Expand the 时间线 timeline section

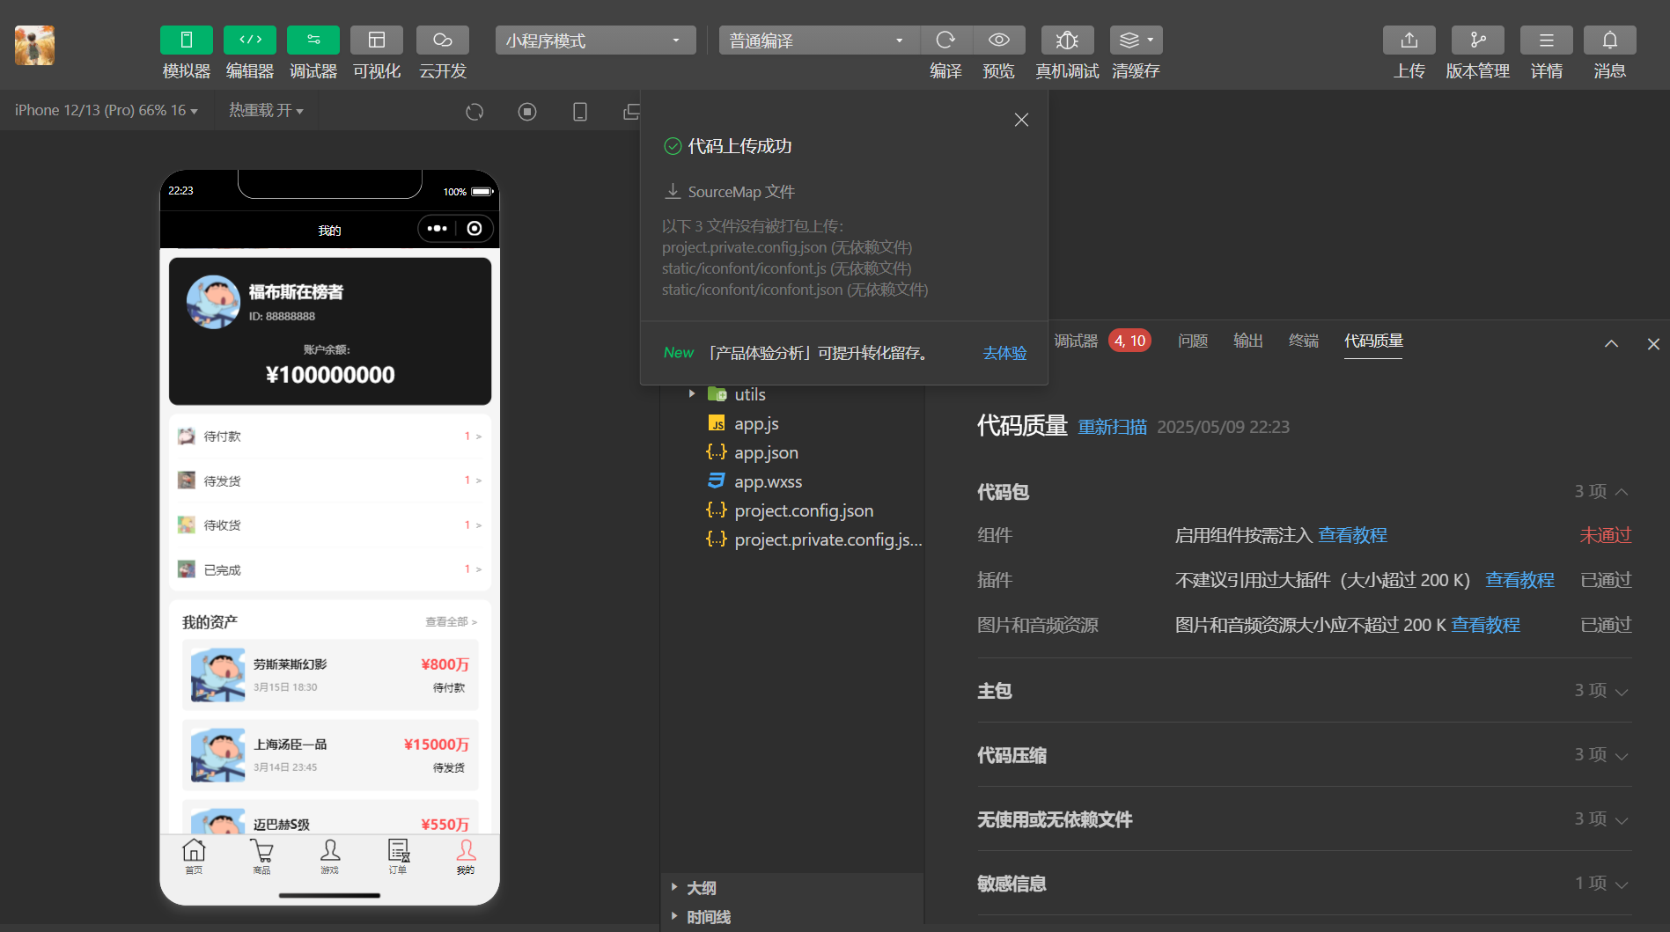(701, 917)
